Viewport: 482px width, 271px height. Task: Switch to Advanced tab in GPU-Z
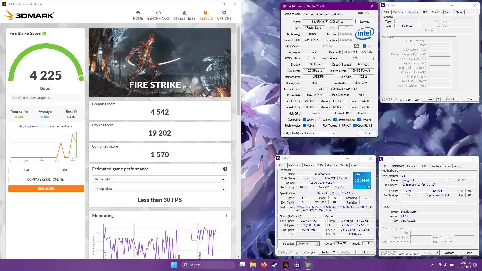coord(322,14)
